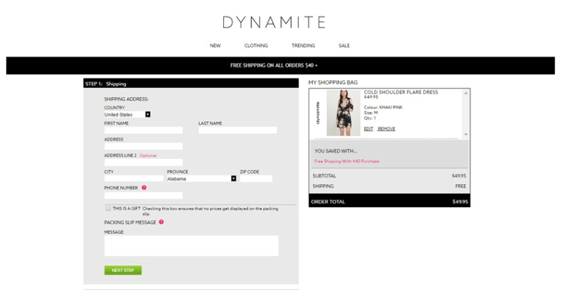Click the City input field
563x306 pixels.
point(134,179)
